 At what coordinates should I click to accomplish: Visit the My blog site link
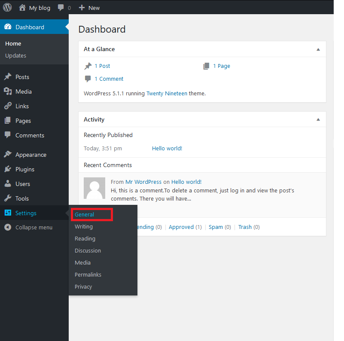coord(40,8)
